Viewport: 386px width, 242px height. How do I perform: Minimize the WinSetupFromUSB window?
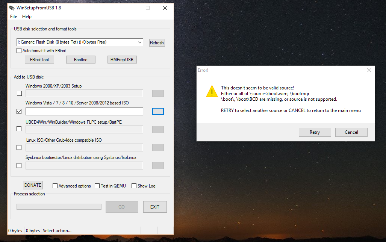131,8
